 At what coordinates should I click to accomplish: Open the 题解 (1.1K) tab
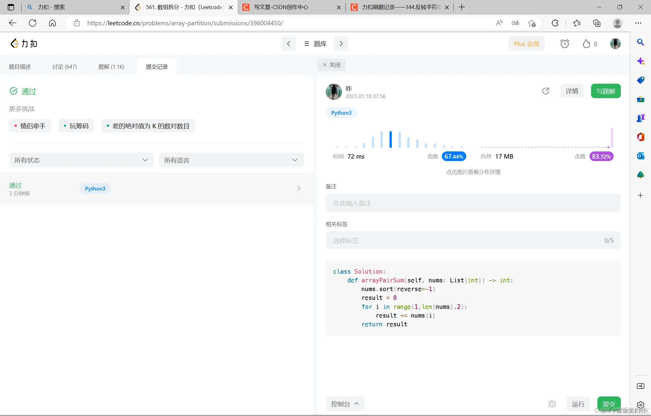tap(111, 67)
